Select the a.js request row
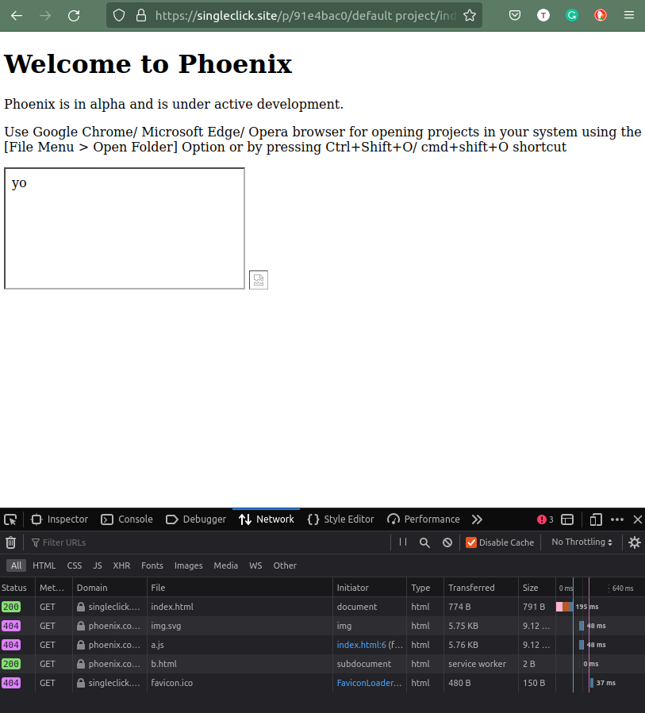 click(322, 645)
